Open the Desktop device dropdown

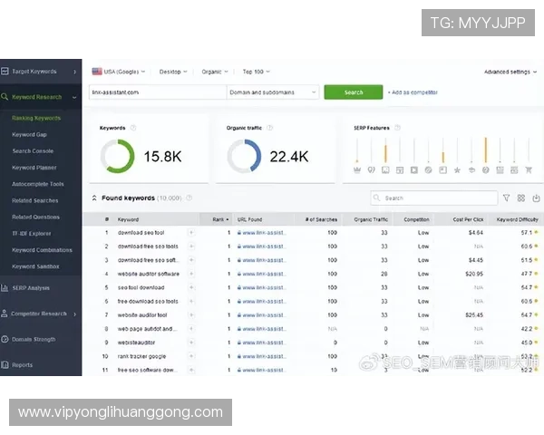172,71
